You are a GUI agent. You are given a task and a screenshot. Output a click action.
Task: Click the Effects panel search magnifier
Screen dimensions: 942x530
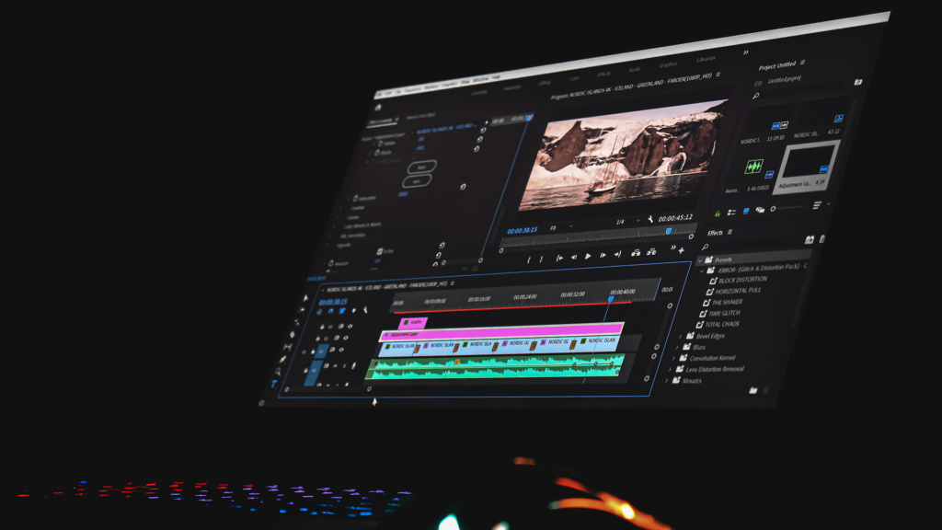(x=706, y=247)
